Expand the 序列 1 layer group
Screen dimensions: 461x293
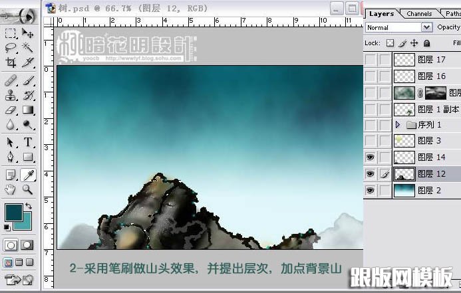pos(398,125)
